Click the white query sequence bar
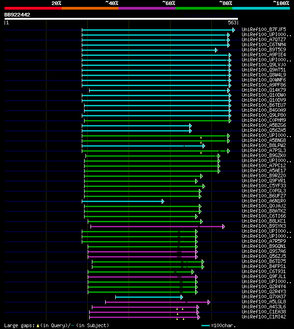The height and width of the screenshot is (329, 294). [x=121, y=19]
